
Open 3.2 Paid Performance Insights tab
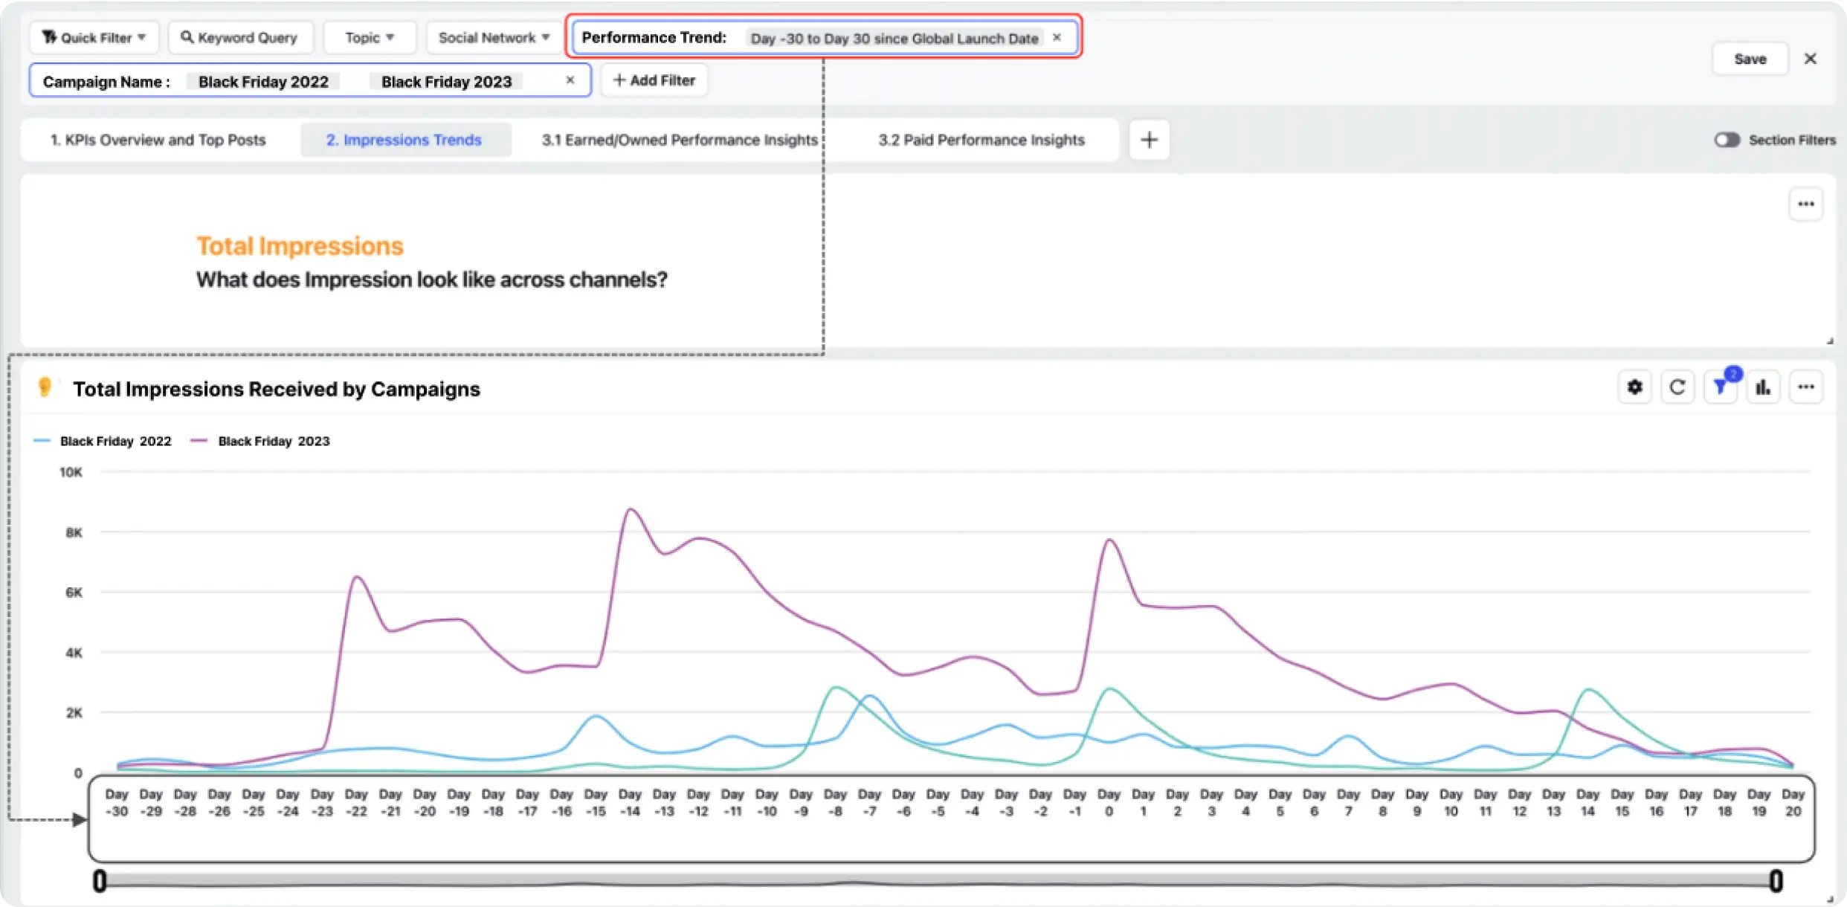(x=981, y=140)
